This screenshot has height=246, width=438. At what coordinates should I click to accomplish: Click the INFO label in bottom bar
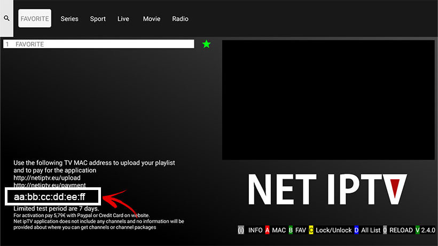[255, 230]
